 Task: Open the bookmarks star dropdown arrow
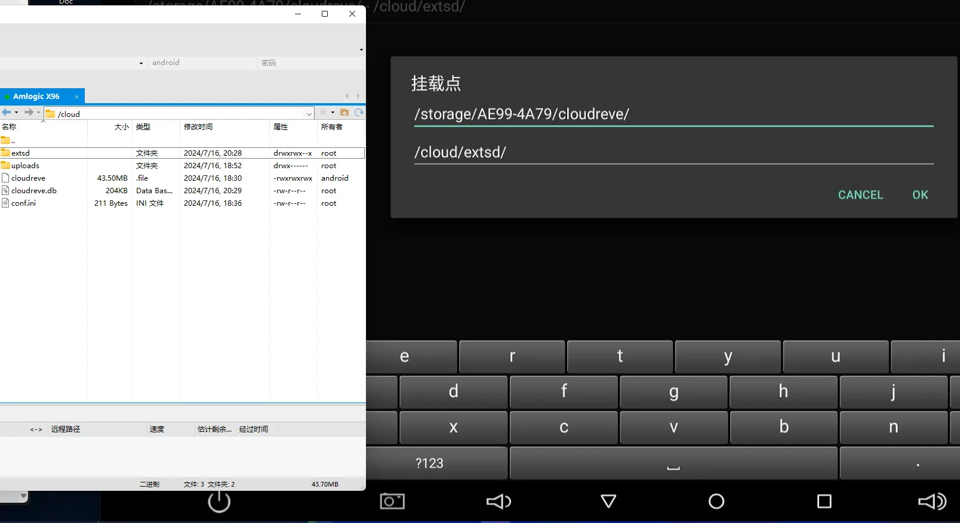pyautogui.click(x=333, y=113)
